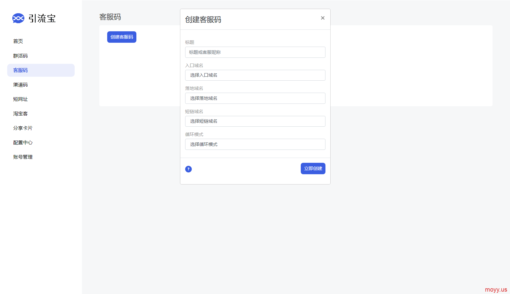510x294 pixels.
Task: Click the 循环模式 field label
Action: click(194, 134)
